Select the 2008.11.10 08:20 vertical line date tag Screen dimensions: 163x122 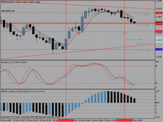pyautogui.click(x=66, y=120)
